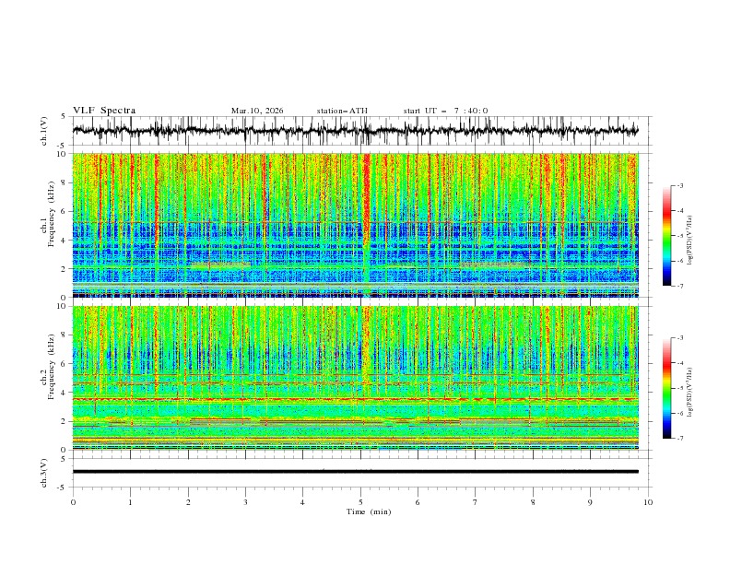Click the "-7" label on ch.2 colorbar
Viewport: 730px width, 564px height.
680,439
